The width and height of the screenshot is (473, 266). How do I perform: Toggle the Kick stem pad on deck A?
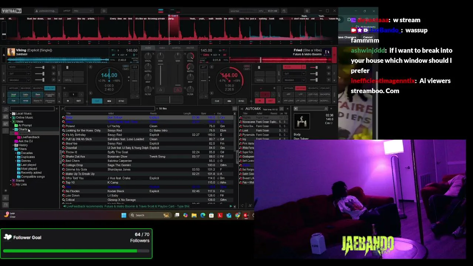pos(14,100)
